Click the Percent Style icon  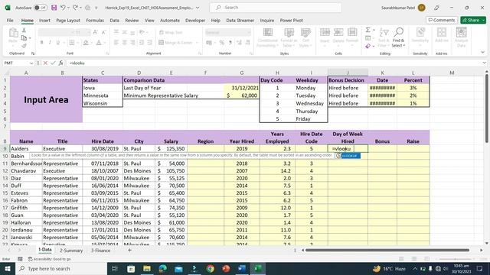click(222, 43)
